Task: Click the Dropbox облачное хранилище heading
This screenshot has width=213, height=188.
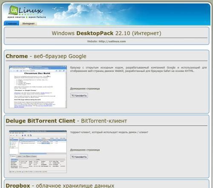Action: [x=60, y=185]
